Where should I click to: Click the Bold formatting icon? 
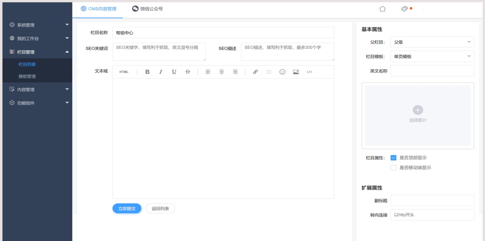pyautogui.click(x=147, y=72)
